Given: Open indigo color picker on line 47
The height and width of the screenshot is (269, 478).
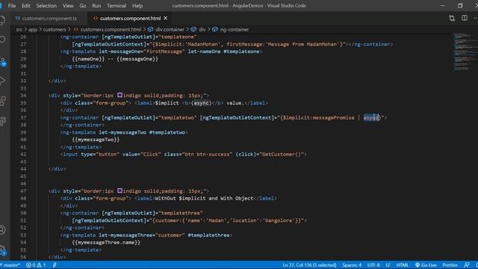Looking at the screenshot, I should pos(119,191).
